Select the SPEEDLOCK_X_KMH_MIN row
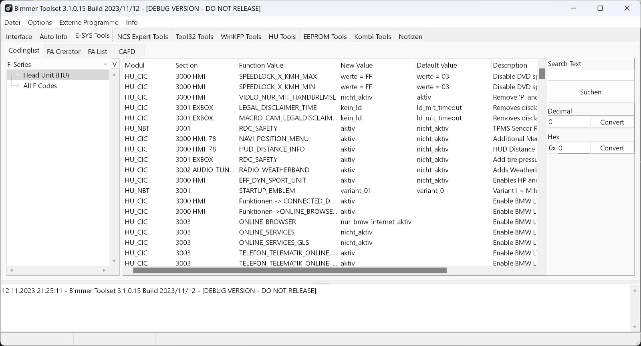Image resolution: width=641 pixels, height=346 pixels. tap(331, 87)
